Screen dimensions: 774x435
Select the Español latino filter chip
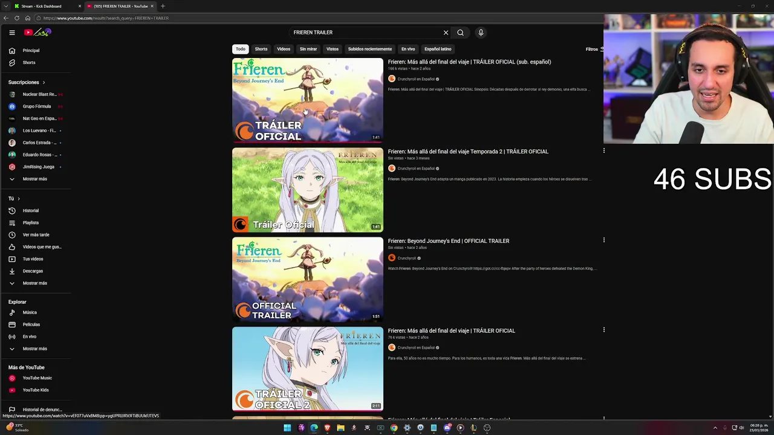click(x=438, y=49)
